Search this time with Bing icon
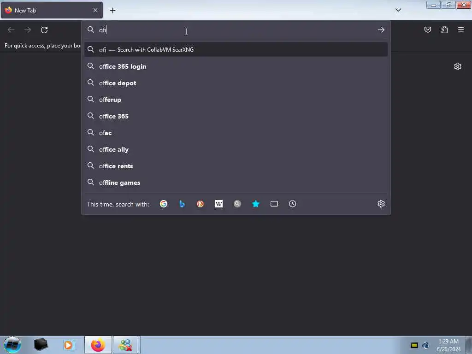Image resolution: width=472 pixels, height=354 pixels. 182,204
